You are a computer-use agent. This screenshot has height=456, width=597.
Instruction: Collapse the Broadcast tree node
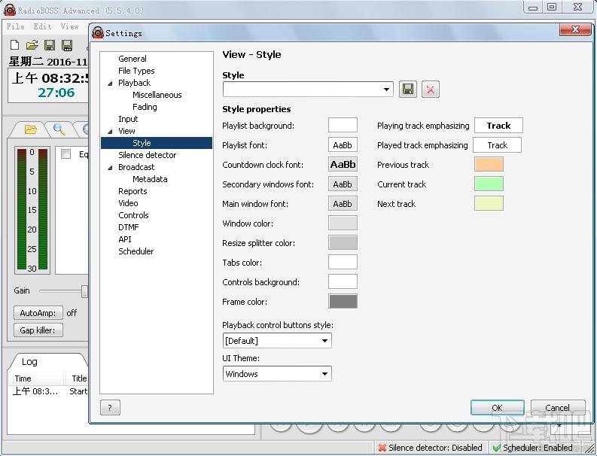pos(110,168)
